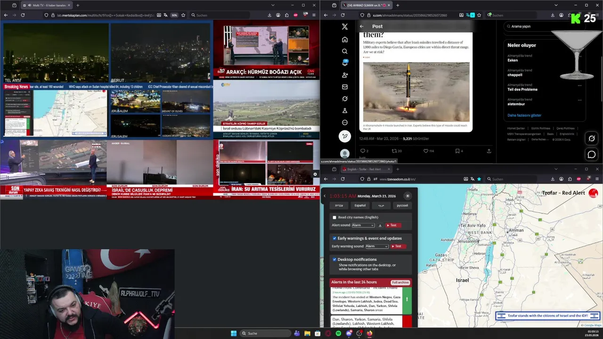Toggle Tzofar light theme sun icon

[407, 196]
